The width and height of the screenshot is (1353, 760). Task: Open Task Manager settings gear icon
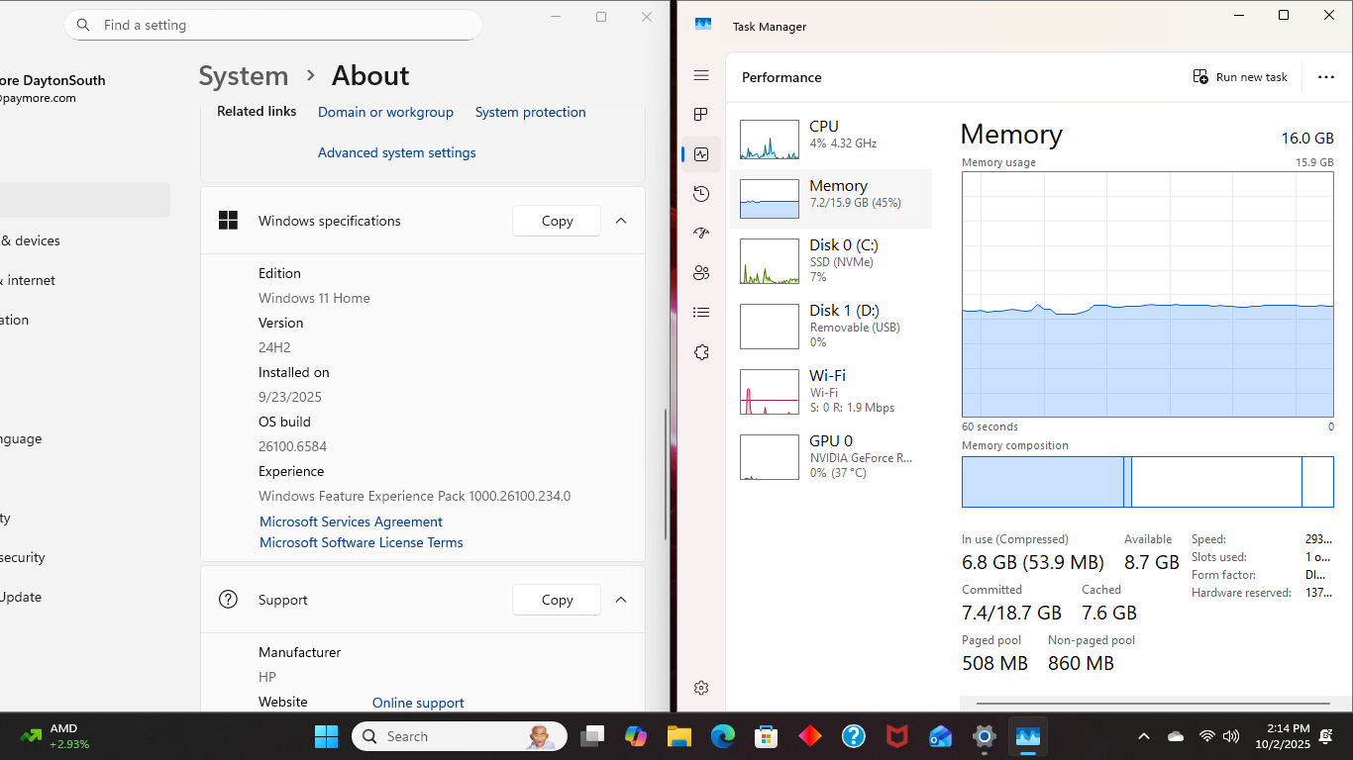click(701, 688)
